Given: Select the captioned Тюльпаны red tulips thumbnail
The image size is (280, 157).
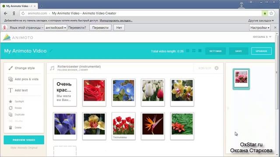Looking at the screenshot, I should (x=123, y=126).
